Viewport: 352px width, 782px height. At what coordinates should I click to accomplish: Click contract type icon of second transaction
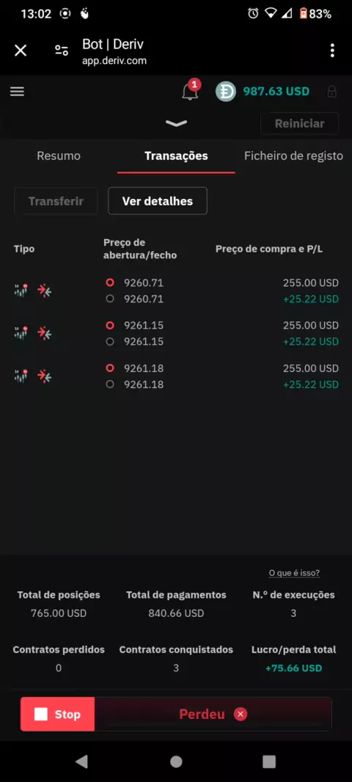pyautogui.click(x=45, y=333)
